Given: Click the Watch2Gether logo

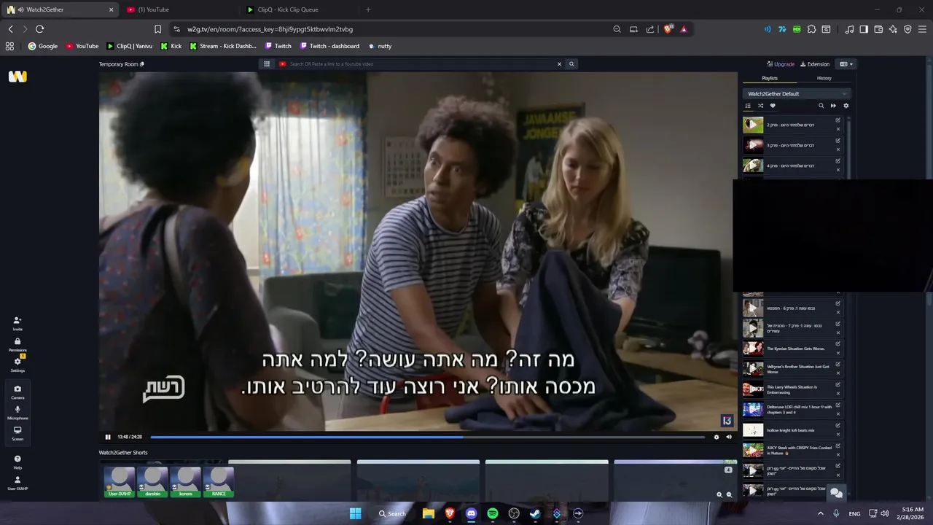Looking at the screenshot, I should (17, 77).
